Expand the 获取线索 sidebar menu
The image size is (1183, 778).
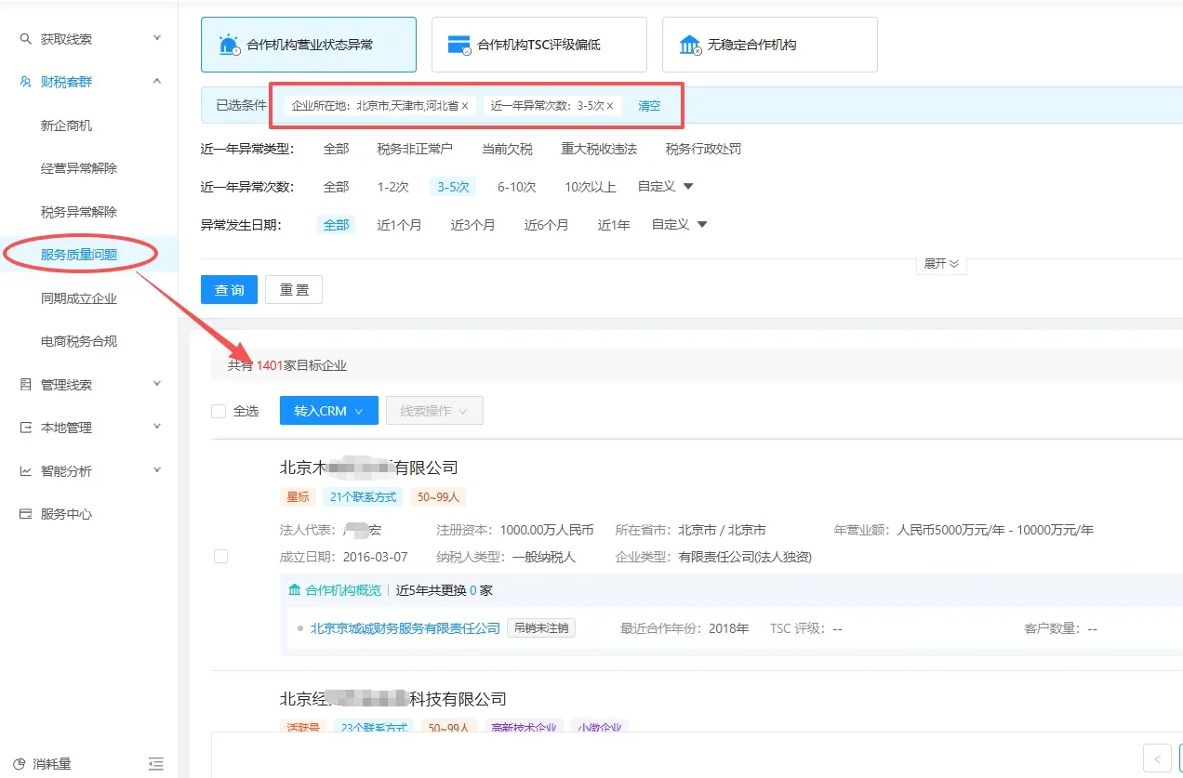[157, 39]
